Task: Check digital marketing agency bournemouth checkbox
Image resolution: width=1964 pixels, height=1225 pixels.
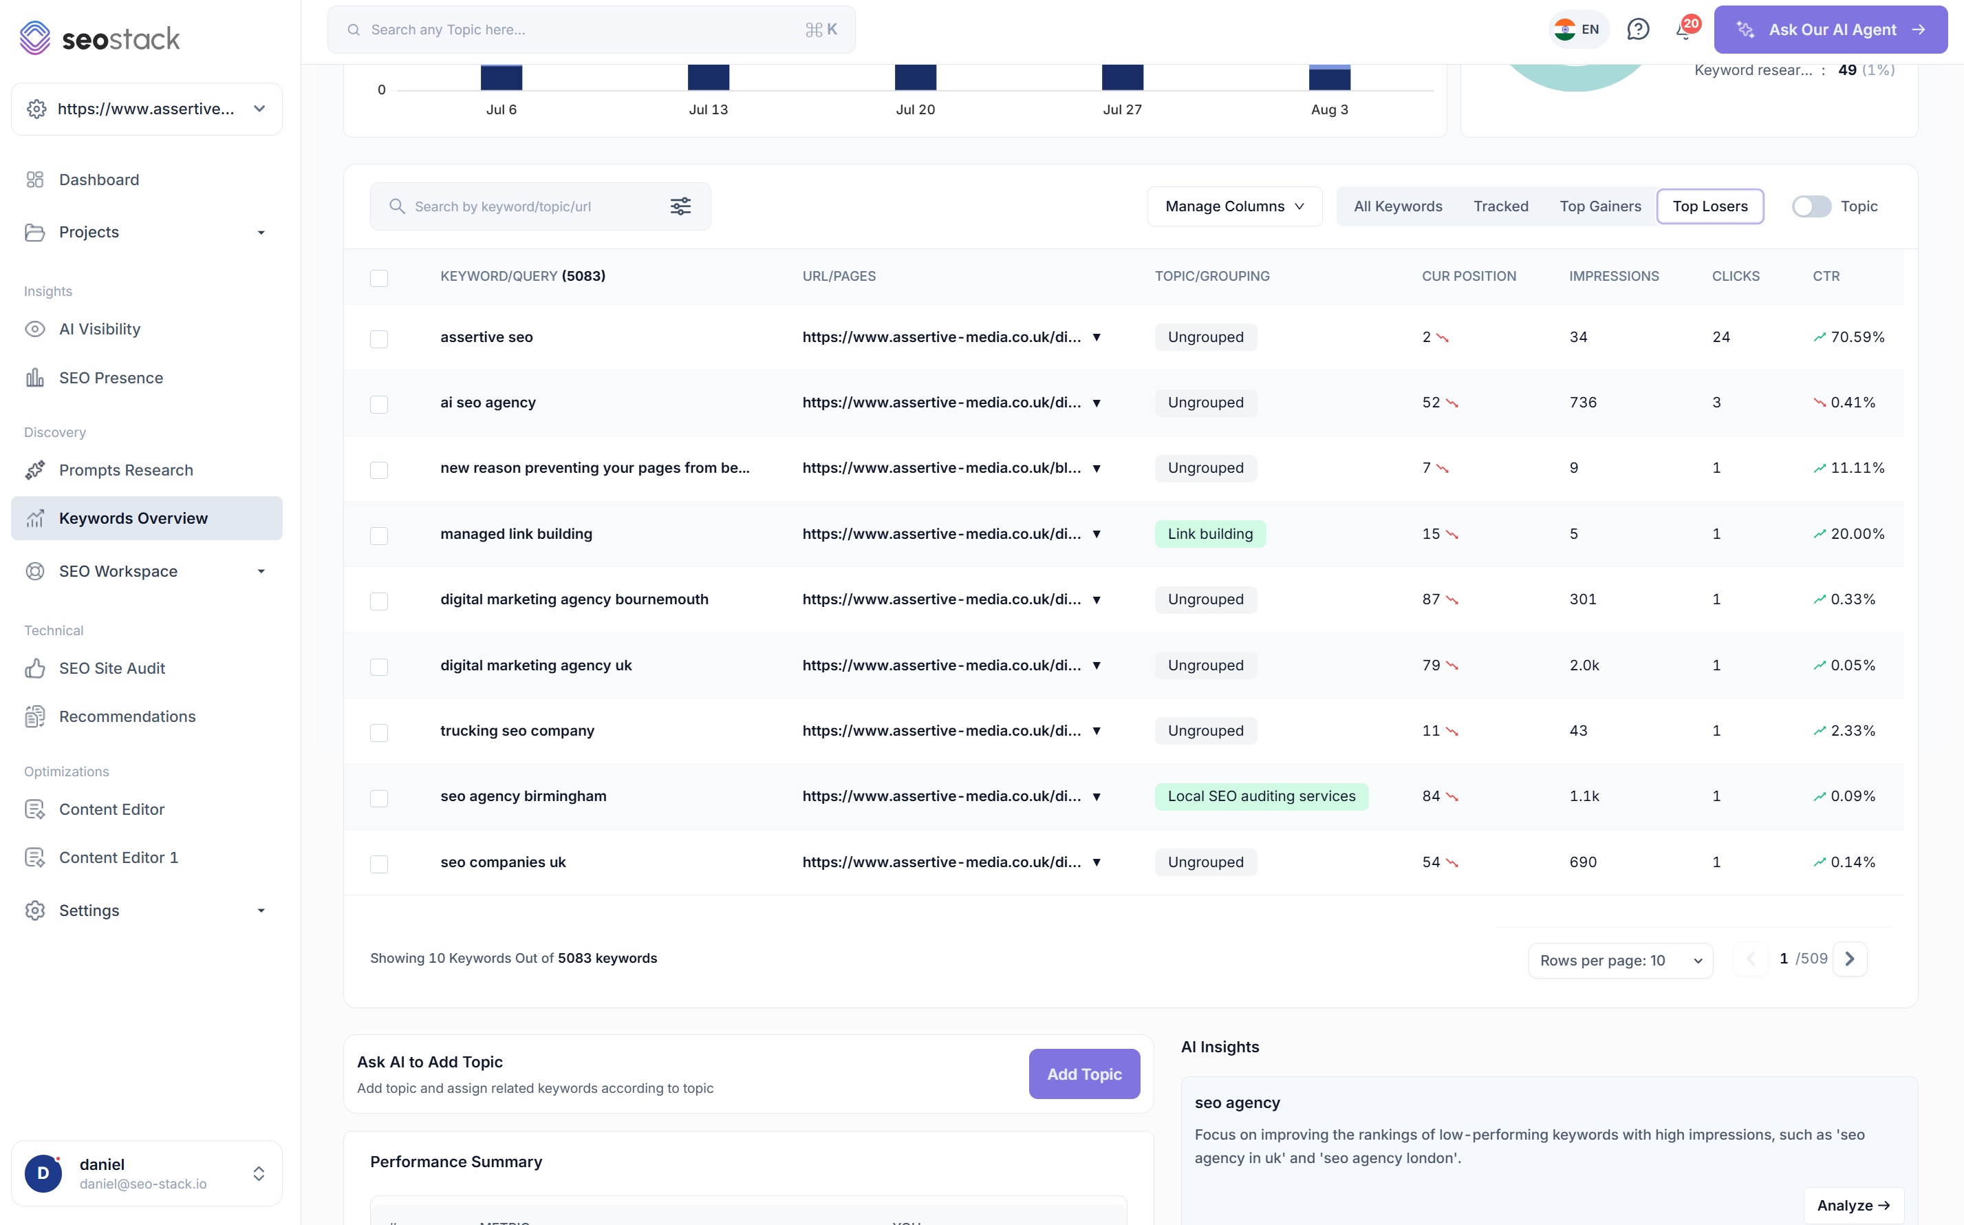Action: coord(379,601)
